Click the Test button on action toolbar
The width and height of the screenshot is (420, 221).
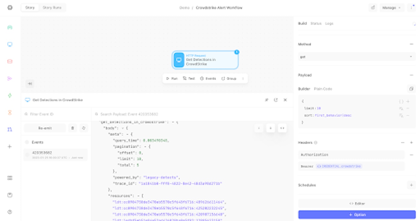coord(189,79)
